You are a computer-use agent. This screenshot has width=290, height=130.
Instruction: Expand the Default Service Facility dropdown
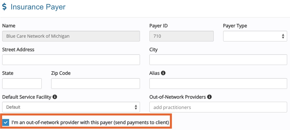pyautogui.click(x=71, y=107)
